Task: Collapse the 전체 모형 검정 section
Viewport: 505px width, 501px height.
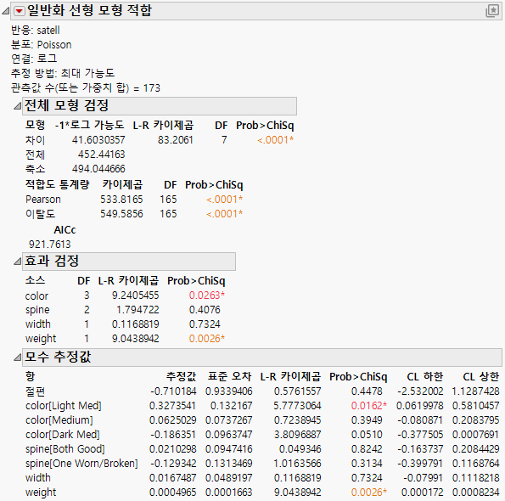Action: click(x=17, y=106)
